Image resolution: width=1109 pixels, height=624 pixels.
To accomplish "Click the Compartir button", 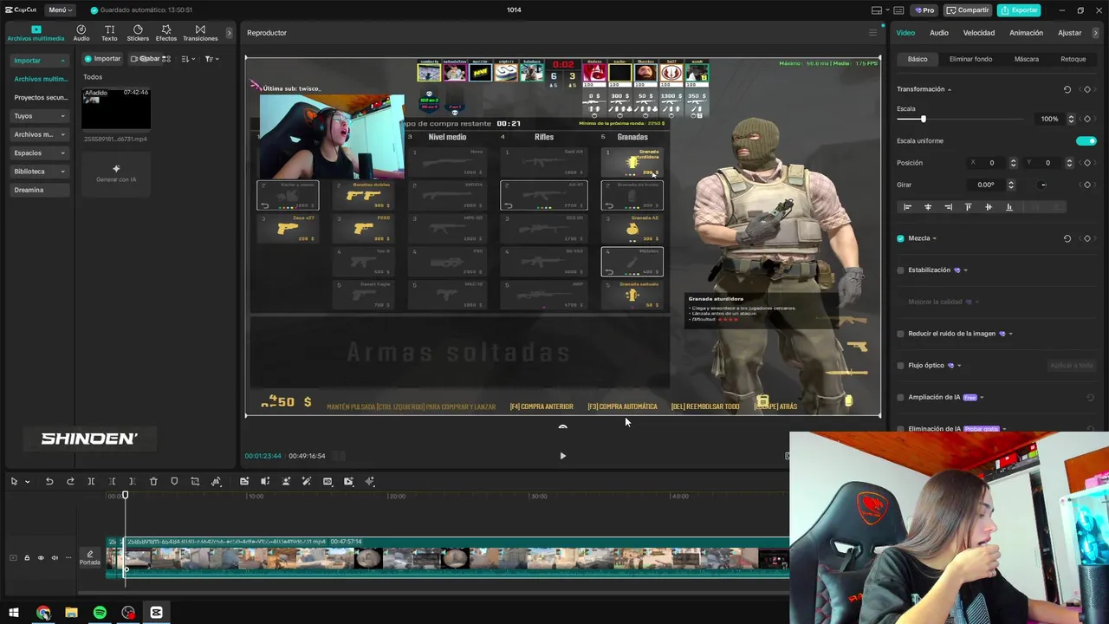I will pos(968,10).
